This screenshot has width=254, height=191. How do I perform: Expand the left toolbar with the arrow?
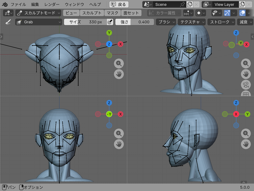tap(1, 36)
